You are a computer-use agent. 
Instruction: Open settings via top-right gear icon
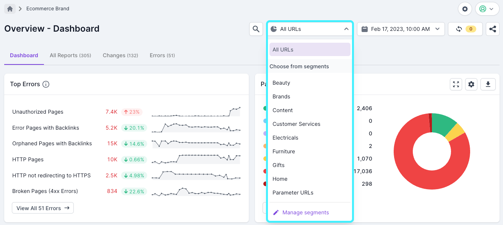point(465,9)
